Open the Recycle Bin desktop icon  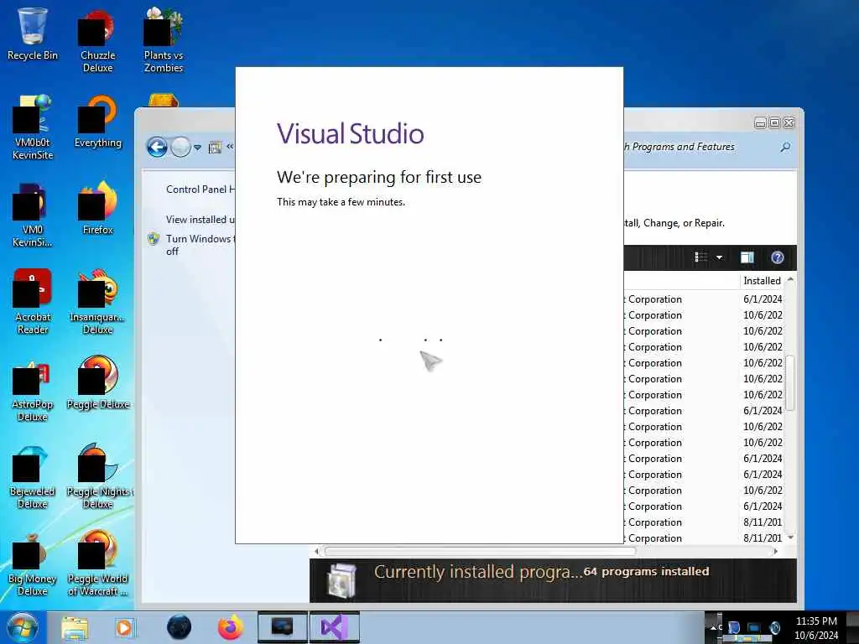(33, 34)
